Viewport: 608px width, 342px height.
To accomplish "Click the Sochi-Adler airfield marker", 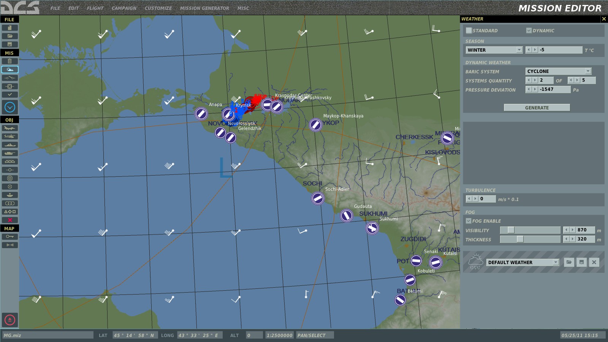I will [318, 198].
